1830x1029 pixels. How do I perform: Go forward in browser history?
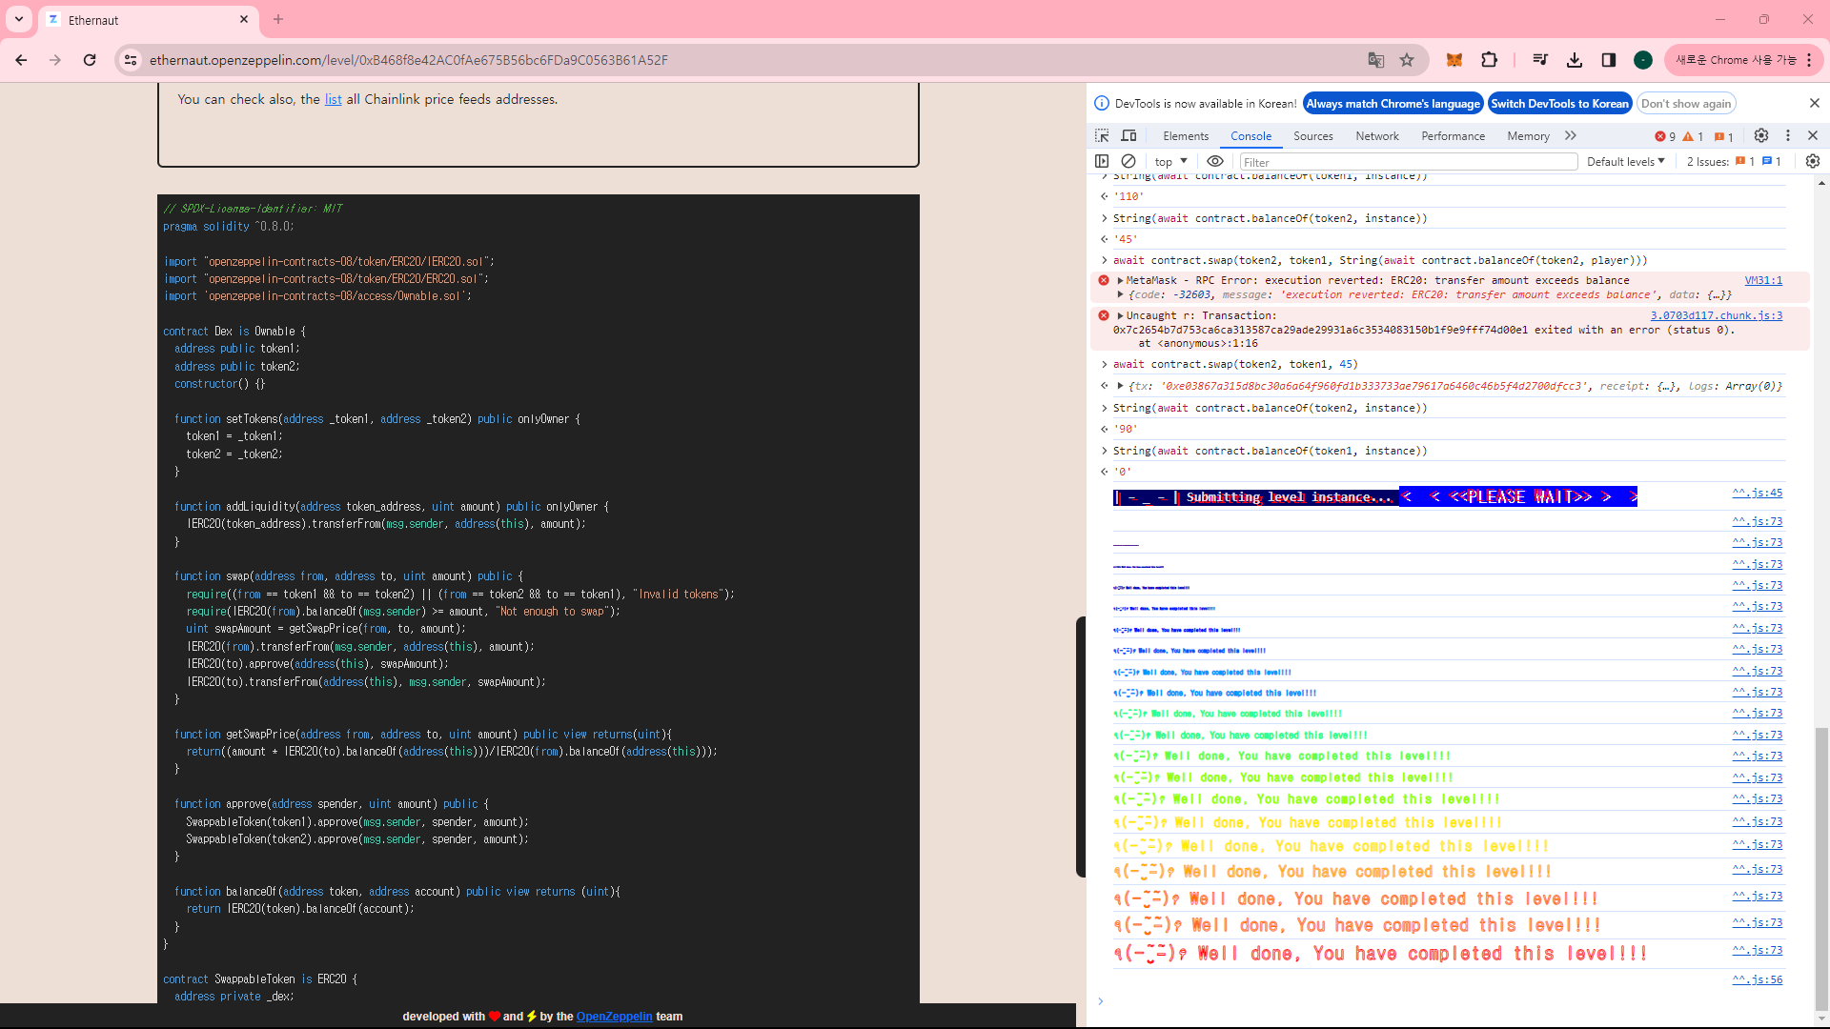(x=55, y=60)
